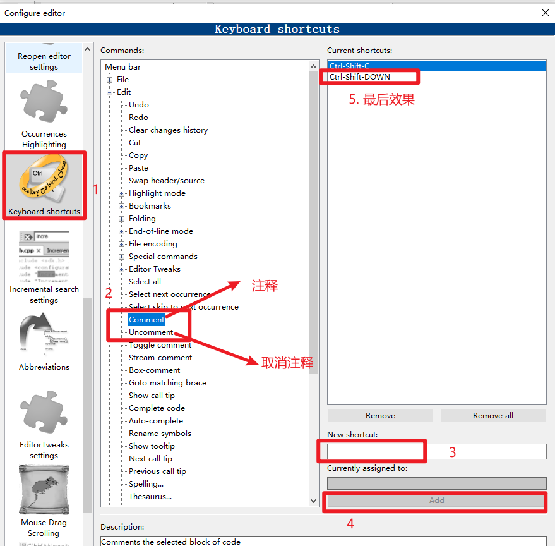Viewport: 555px width, 546px height.
Task: Expand the Bookmarks node
Action: click(121, 206)
